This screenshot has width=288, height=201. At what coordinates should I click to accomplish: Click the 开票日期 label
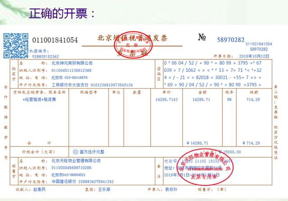pyautogui.click(x=223, y=56)
